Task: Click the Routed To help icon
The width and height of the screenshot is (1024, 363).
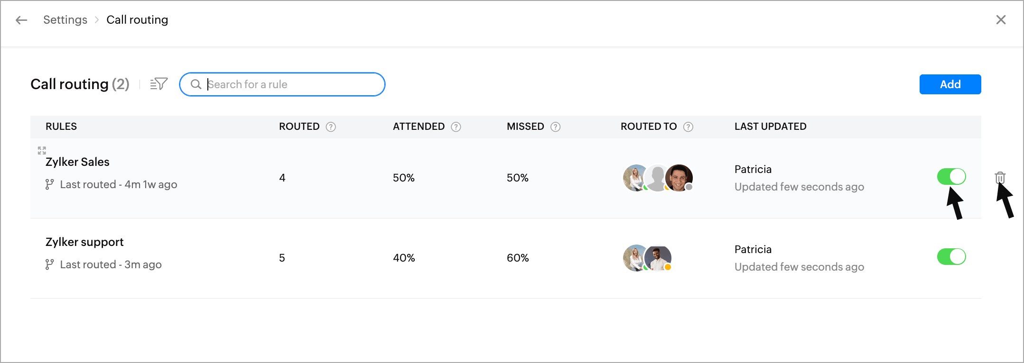Action: point(689,127)
